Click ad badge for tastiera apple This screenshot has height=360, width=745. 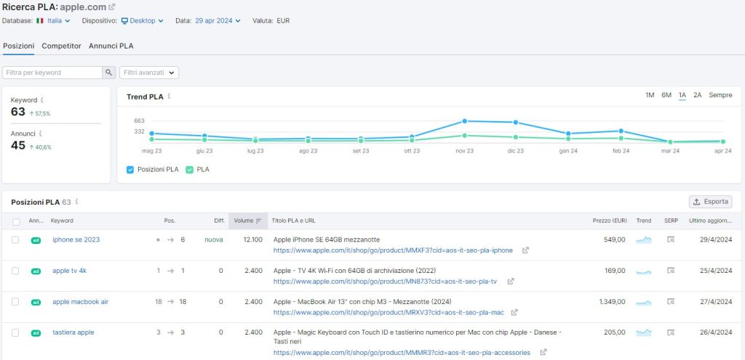36,333
